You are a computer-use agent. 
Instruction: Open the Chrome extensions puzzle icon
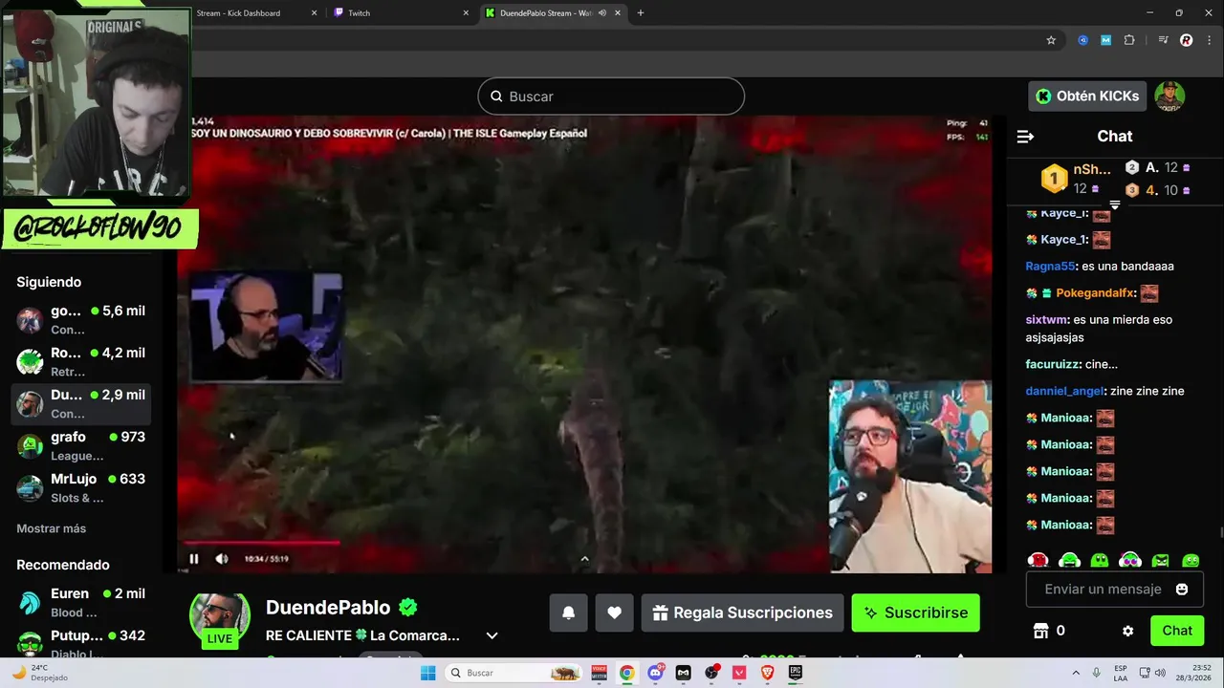(x=1129, y=40)
